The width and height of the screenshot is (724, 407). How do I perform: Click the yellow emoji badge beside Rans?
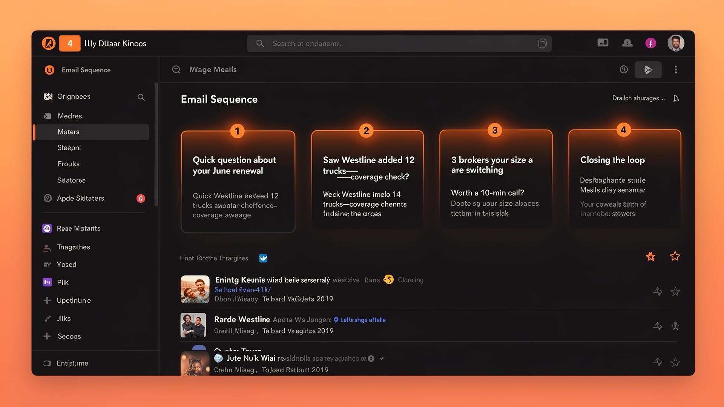(388, 280)
